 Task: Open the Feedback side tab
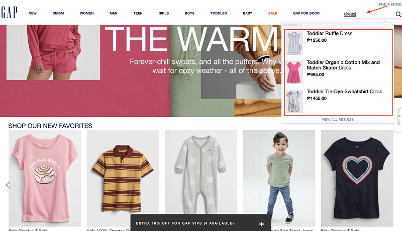point(398,116)
